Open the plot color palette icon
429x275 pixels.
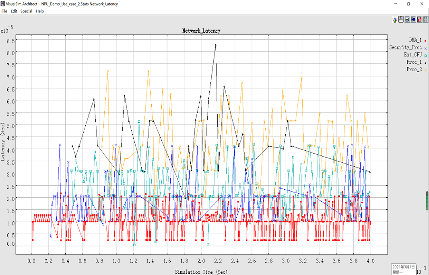pyautogui.click(x=395, y=19)
